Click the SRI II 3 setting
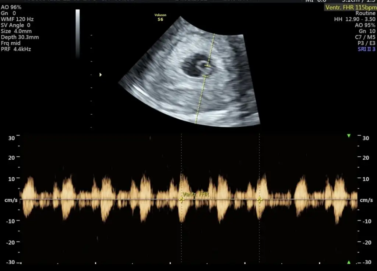Image resolution: width=377 pixels, height=271 pixels. 366,49
